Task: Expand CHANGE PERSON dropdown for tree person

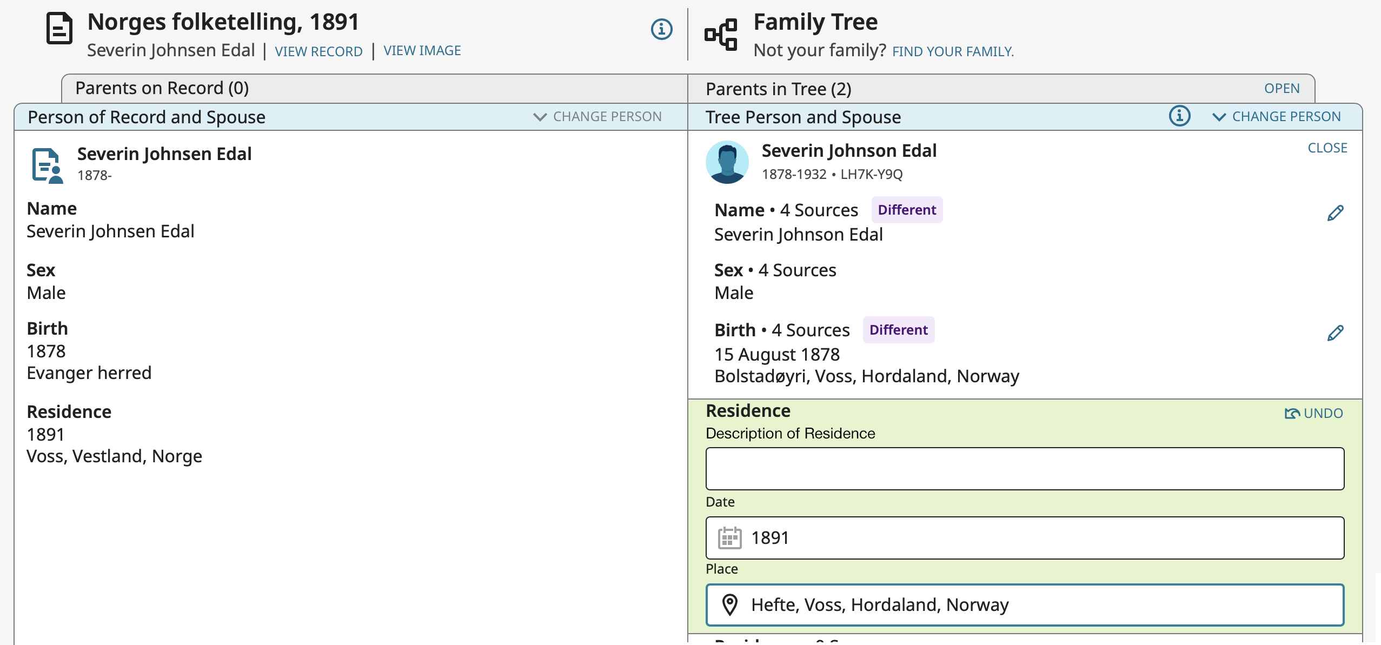Action: pos(1277,117)
